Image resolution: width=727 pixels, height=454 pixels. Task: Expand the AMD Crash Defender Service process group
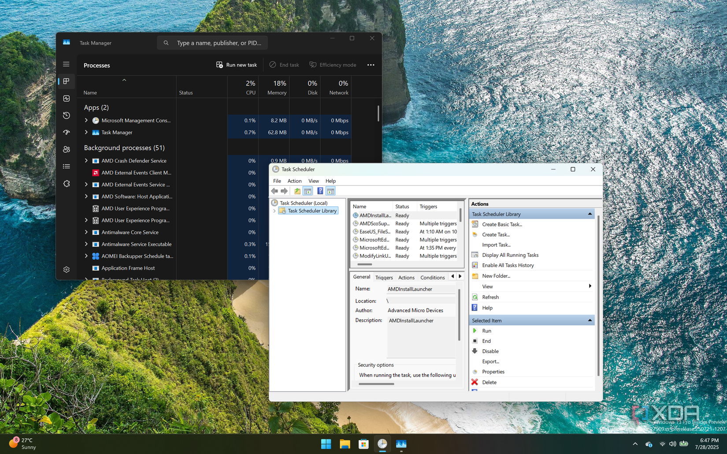pyautogui.click(x=85, y=160)
